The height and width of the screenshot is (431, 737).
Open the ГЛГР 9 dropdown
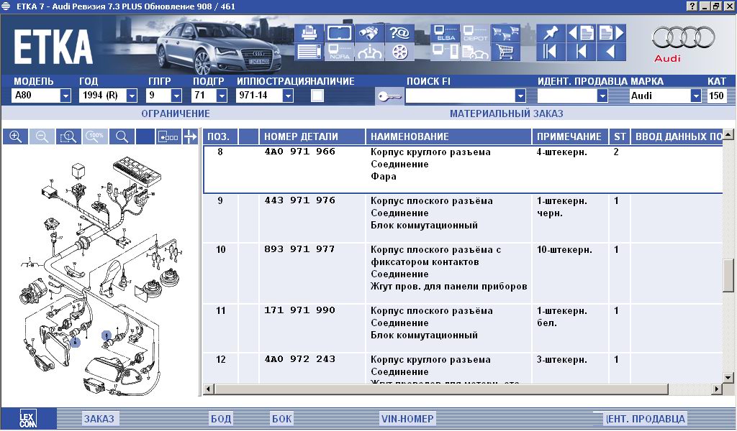click(x=176, y=96)
